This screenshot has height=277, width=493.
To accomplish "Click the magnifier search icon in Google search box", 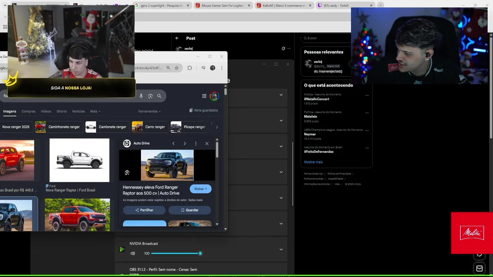I will coord(159,96).
